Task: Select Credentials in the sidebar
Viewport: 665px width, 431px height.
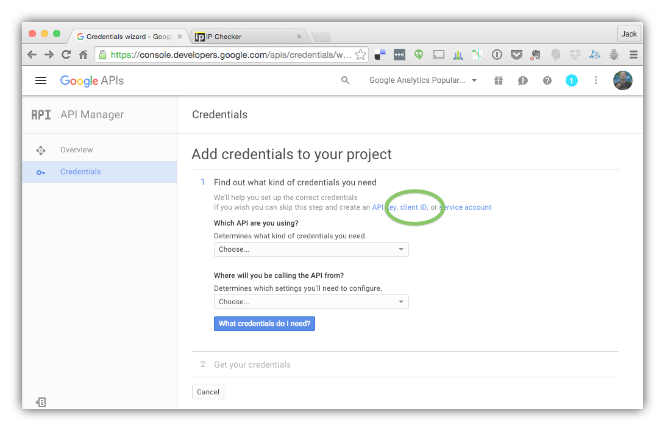Action: click(99, 172)
